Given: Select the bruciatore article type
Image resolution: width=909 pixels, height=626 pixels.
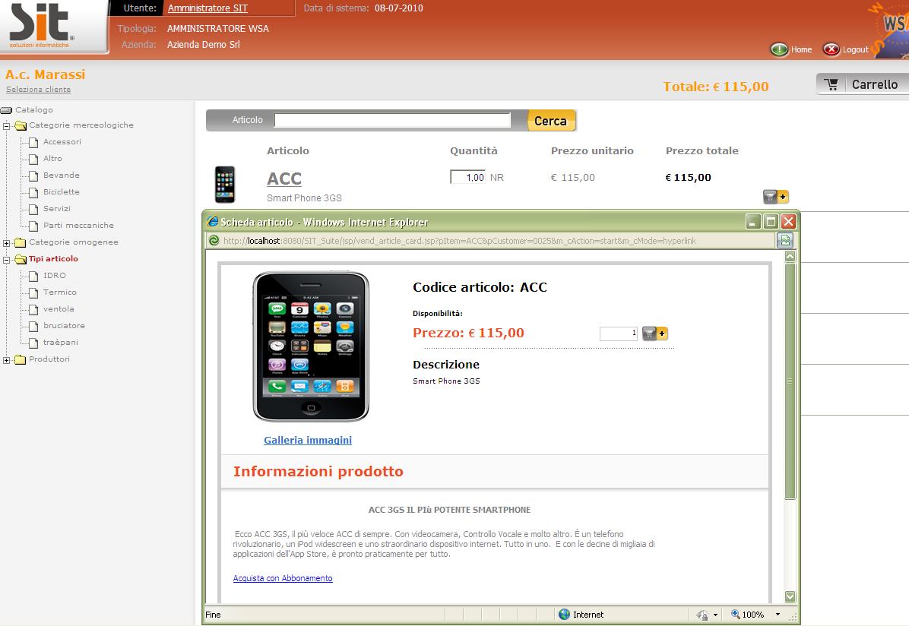Looking at the screenshot, I should 64,326.
